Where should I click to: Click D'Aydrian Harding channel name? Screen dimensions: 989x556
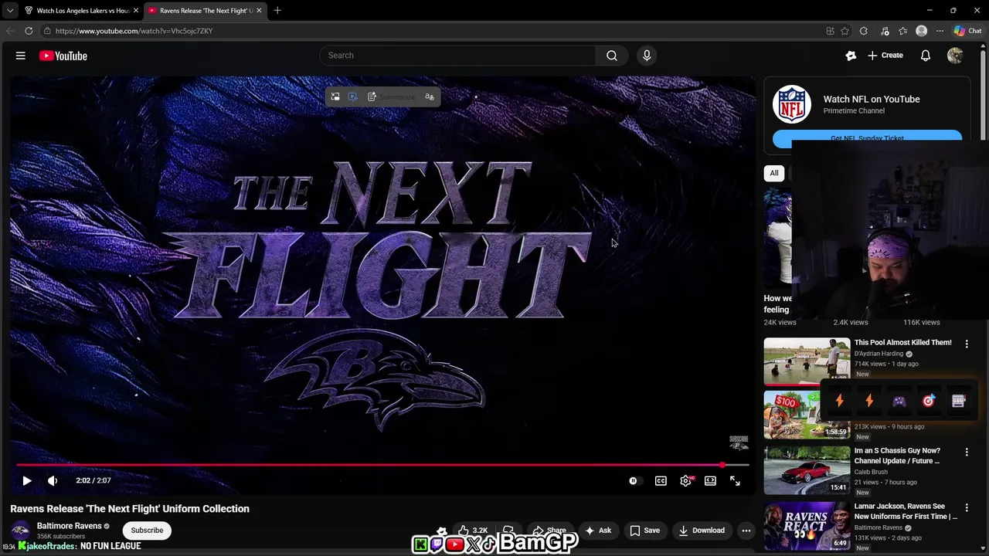click(x=879, y=354)
